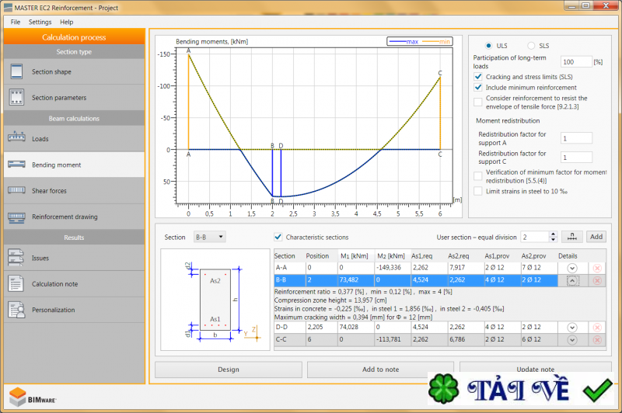Expand details for section C-C row
Screen dimensions: 622x413
point(573,339)
